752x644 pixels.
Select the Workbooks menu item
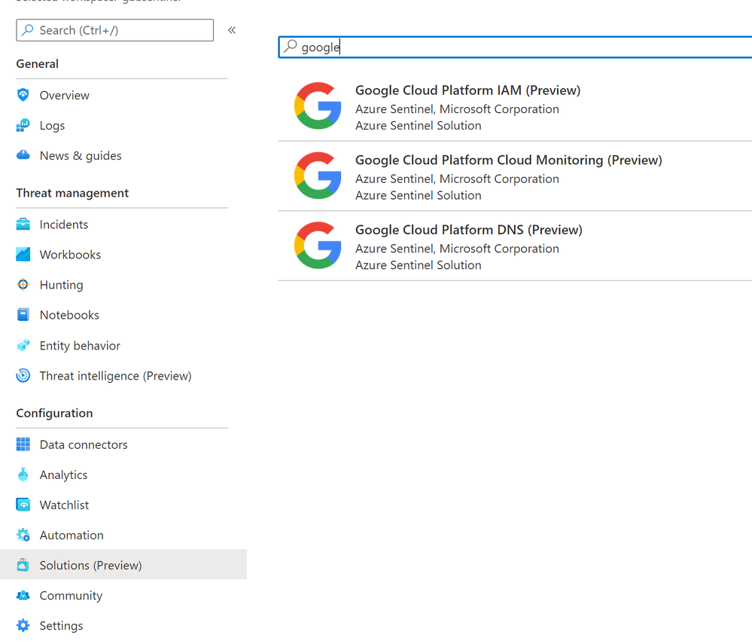(70, 255)
